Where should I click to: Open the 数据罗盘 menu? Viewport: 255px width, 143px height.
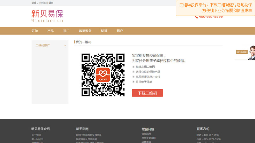coord(85,31)
